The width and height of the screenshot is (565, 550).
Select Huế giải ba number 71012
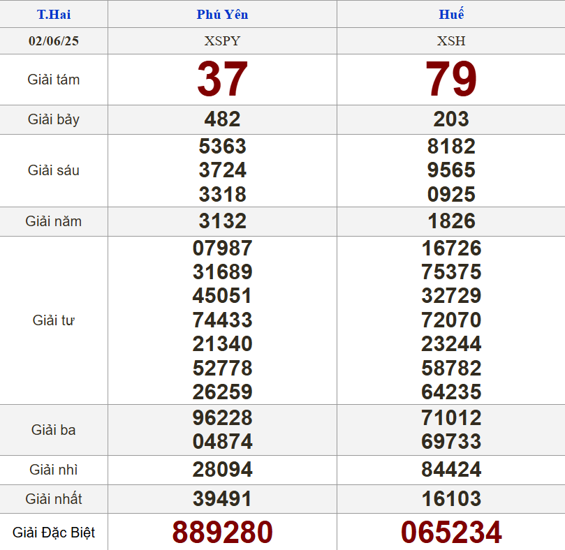(451, 418)
